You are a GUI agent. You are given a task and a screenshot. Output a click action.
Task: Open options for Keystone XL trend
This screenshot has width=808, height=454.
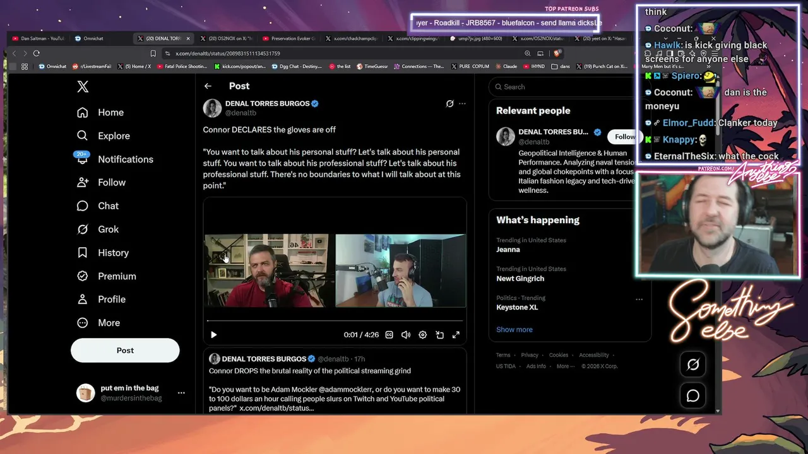(x=639, y=300)
